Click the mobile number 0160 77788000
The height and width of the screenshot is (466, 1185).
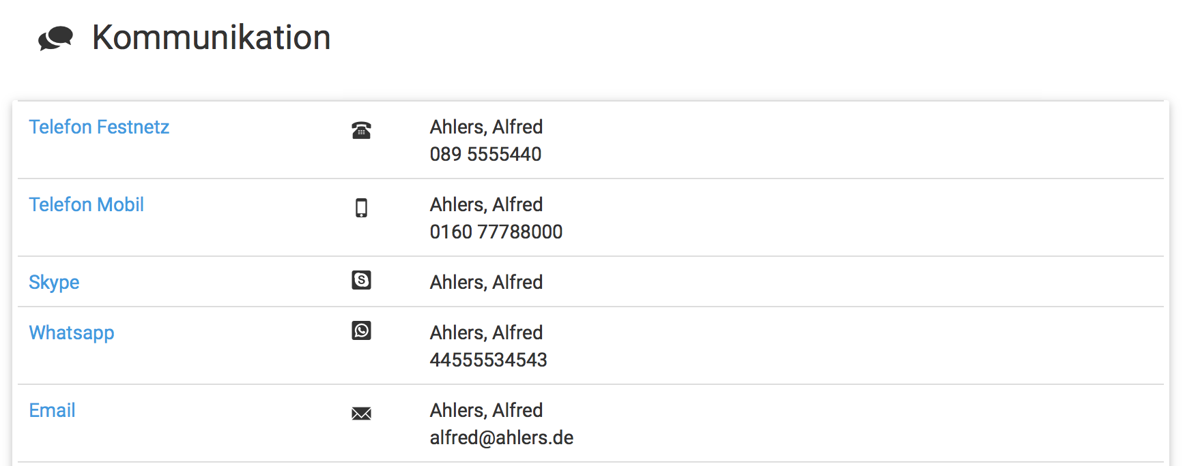(496, 232)
